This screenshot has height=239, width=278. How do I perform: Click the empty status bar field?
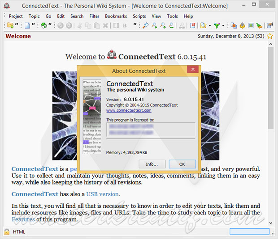point(249,231)
